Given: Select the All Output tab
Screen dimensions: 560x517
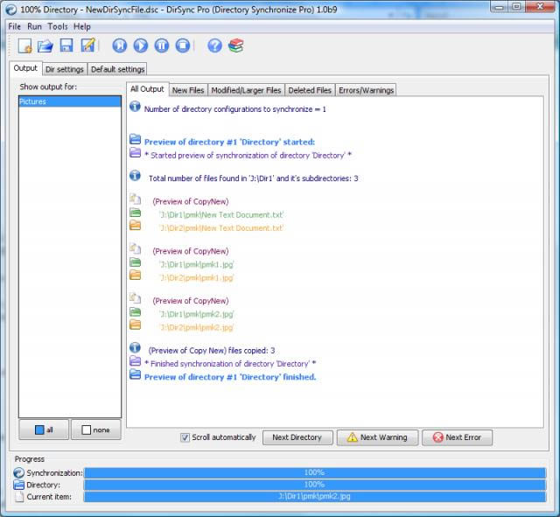Looking at the screenshot, I should click(x=147, y=89).
